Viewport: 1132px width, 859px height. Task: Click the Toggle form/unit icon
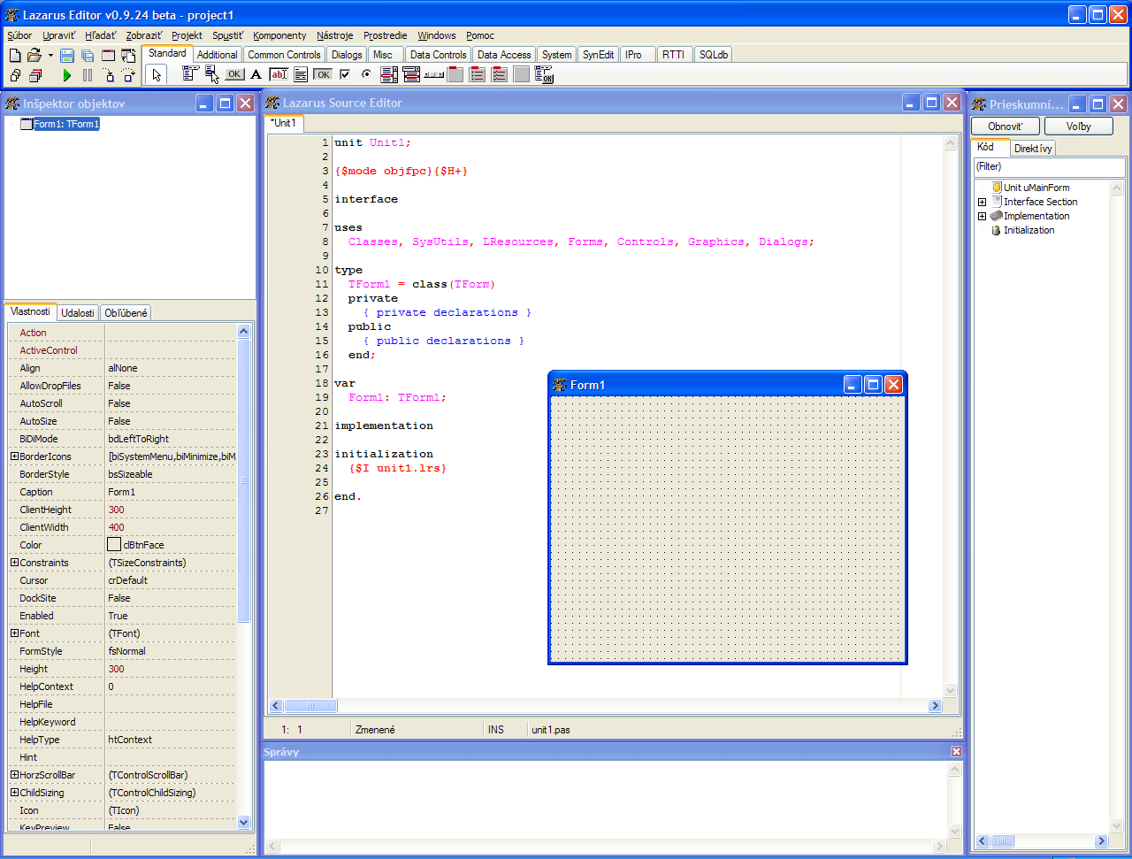tap(129, 55)
